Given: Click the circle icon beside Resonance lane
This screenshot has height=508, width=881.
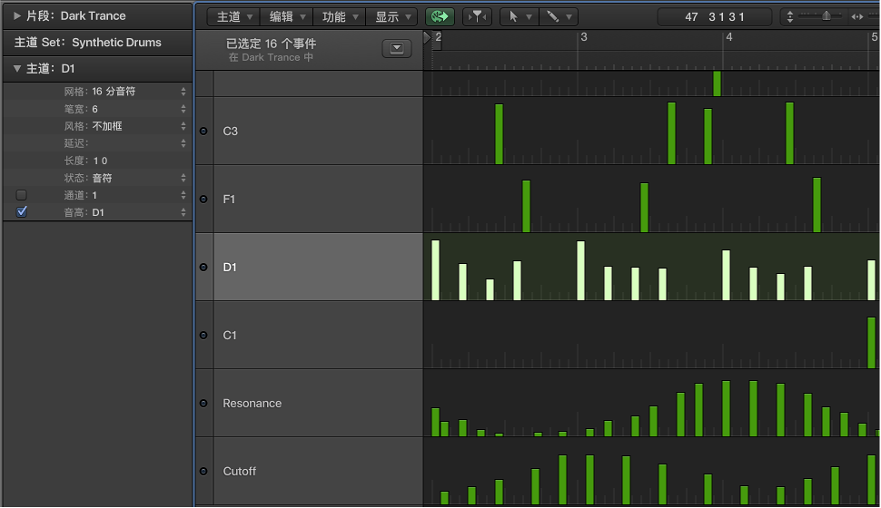Looking at the screenshot, I should pos(203,403).
